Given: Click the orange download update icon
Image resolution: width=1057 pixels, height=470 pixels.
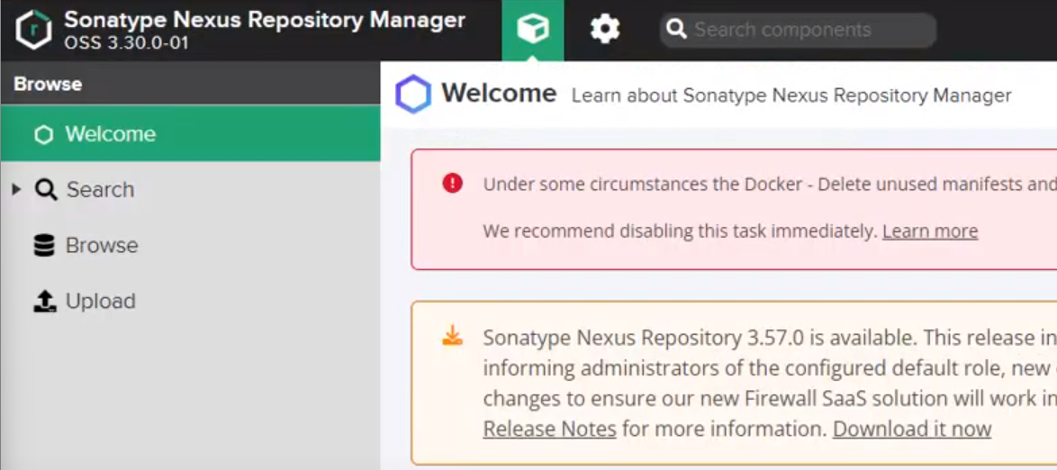Looking at the screenshot, I should coord(452,335).
